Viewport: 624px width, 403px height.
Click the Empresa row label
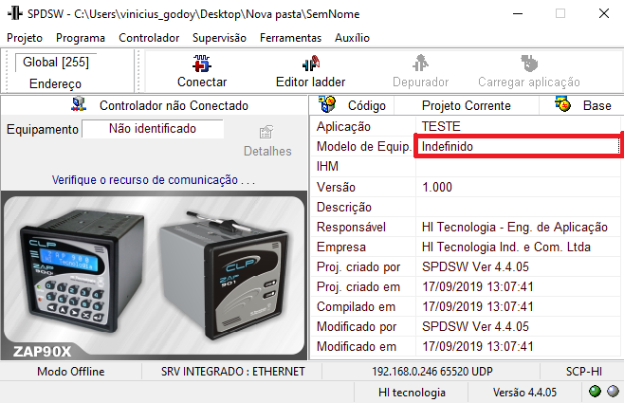pyautogui.click(x=341, y=247)
